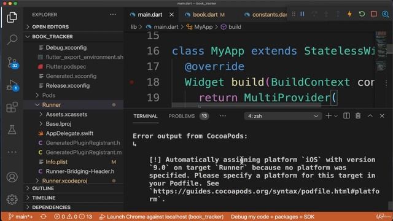Pause the debug session
This screenshot has height=221, width=393.
[302, 14]
